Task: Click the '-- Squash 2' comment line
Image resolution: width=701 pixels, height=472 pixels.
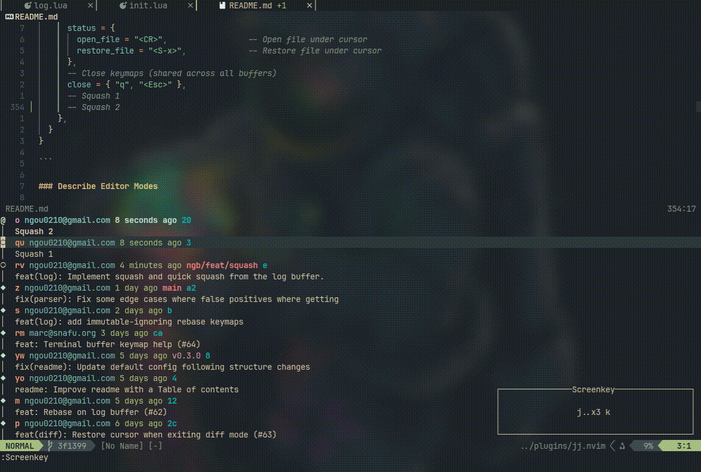Action: 93,107
